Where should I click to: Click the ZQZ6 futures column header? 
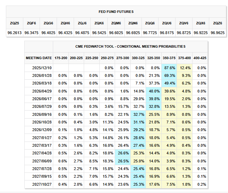[x=218, y=23]
